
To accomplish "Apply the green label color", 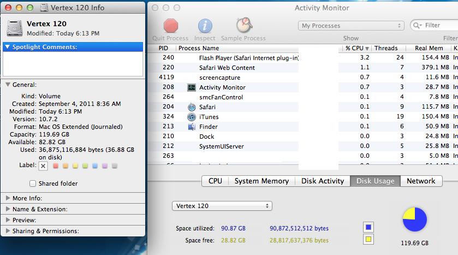I will [85, 165].
